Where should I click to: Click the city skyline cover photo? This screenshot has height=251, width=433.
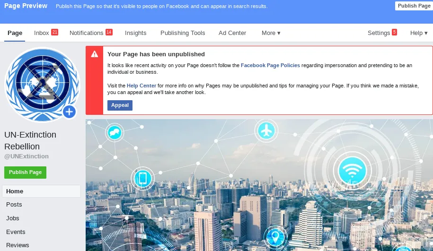pos(259,185)
